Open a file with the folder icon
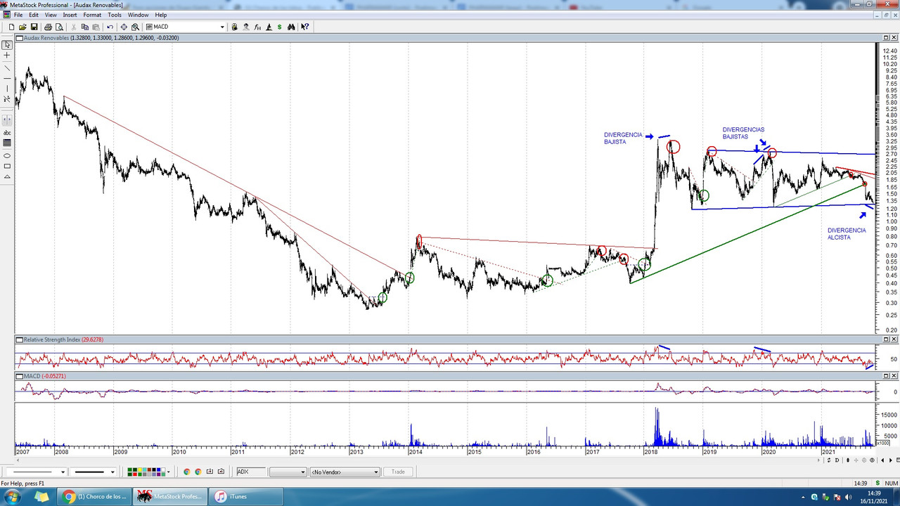The width and height of the screenshot is (900, 506). 22,27
